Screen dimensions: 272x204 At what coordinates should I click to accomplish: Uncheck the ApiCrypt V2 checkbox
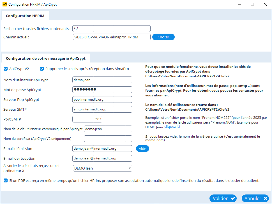pyautogui.click(x=6, y=69)
